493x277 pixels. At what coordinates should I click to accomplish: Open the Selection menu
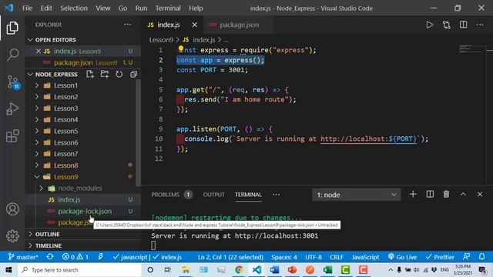point(74,8)
